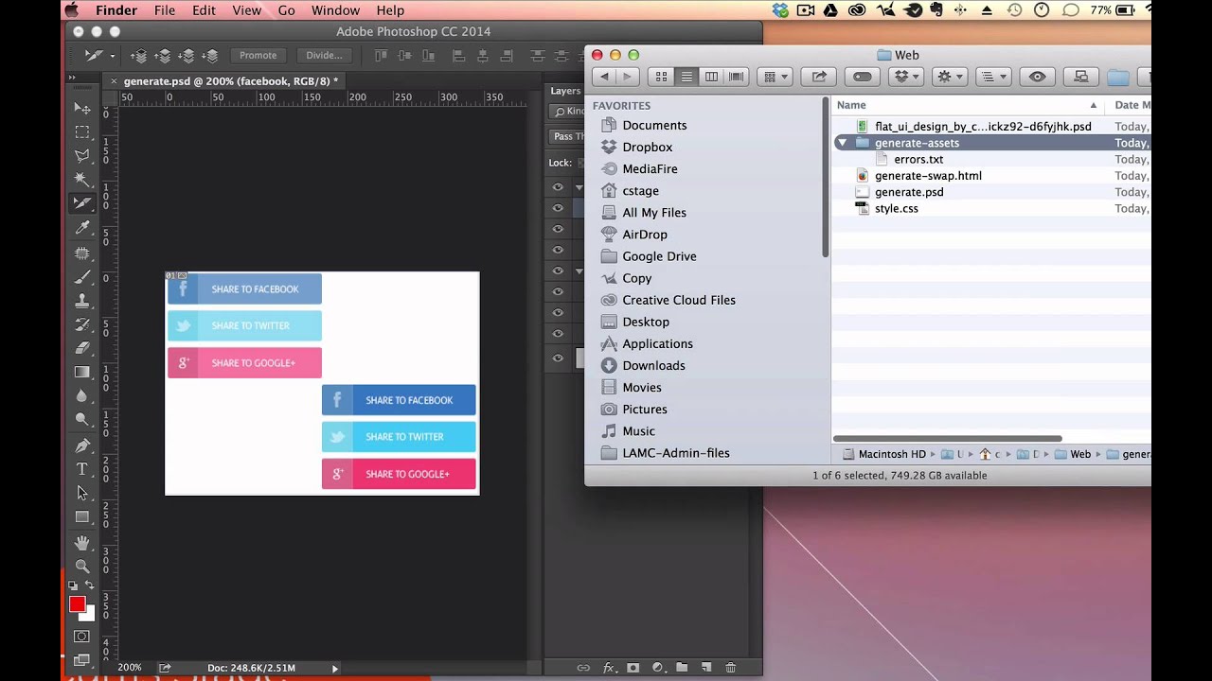Viewport: 1212px width, 681px height.
Task: Delete layer with the trash icon
Action: [730, 668]
